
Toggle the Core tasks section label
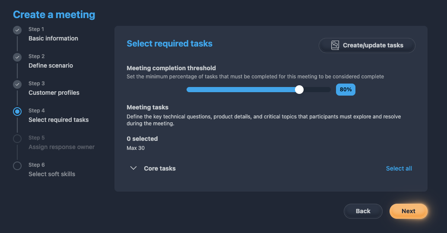tap(160, 168)
